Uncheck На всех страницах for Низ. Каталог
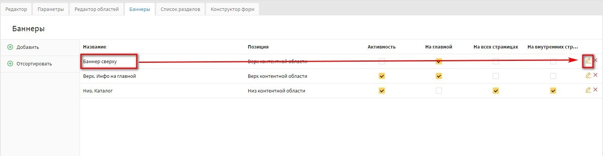The width and height of the screenshot is (603, 156). tap(496, 91)
